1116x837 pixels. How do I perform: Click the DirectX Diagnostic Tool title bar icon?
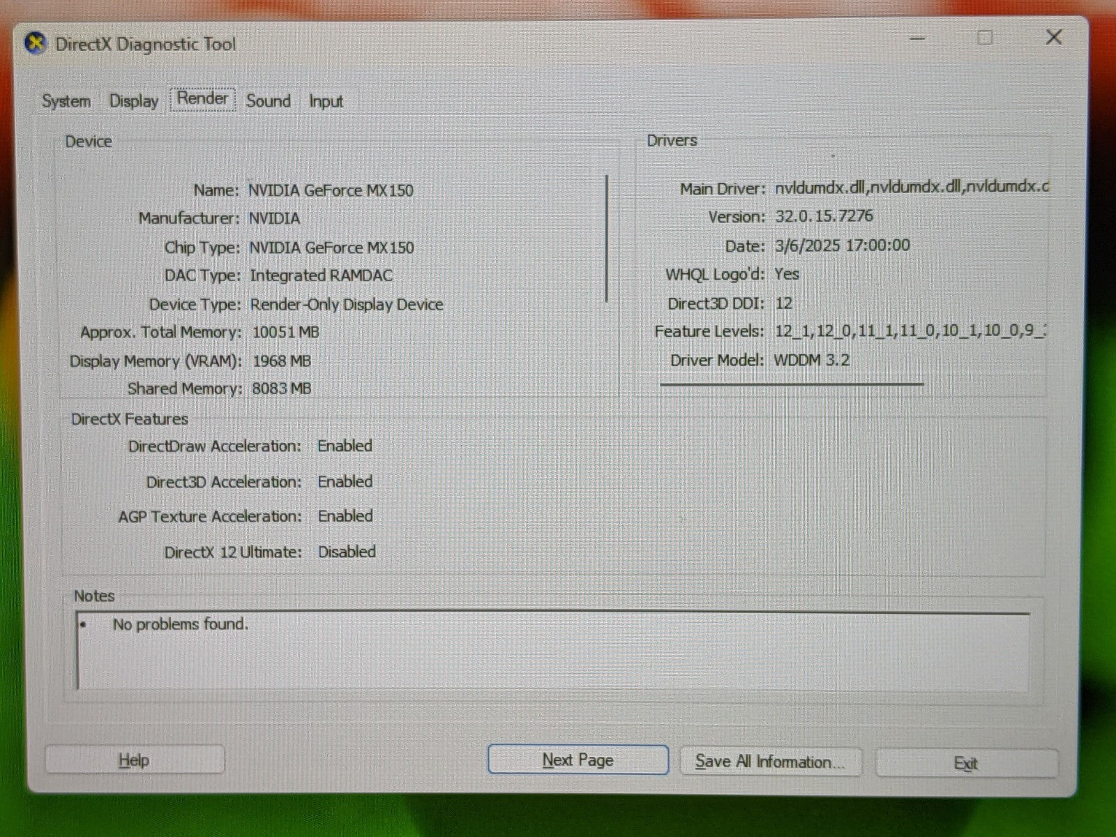pyautogui.click(x=36, y=44)
